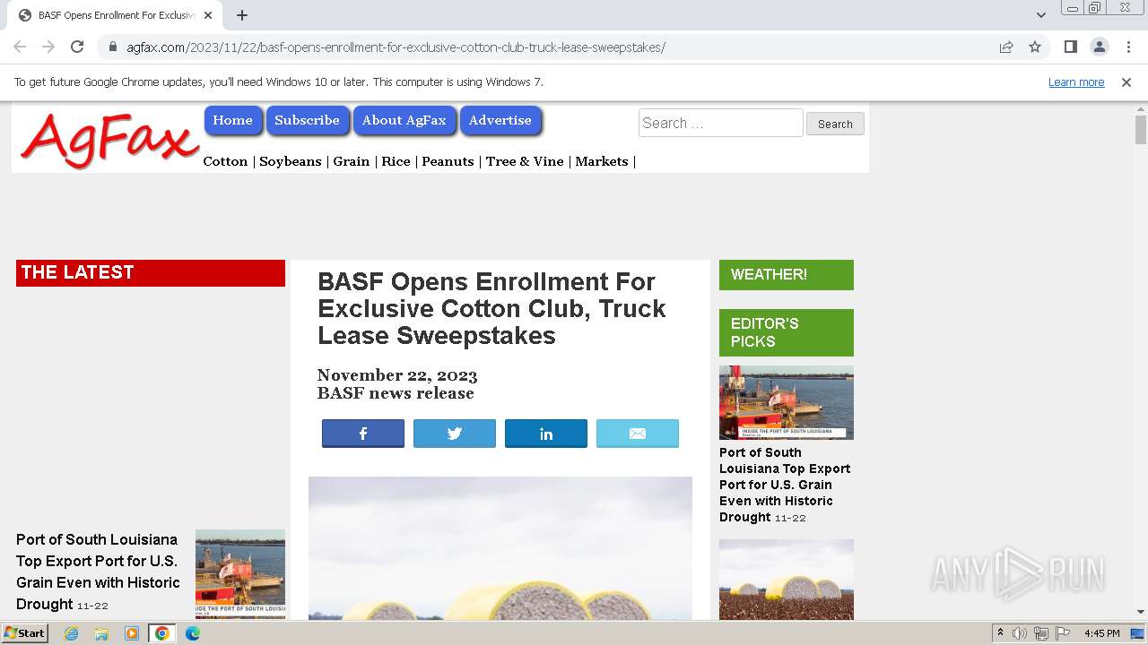
Task: Open the Chrome profile icon
Action: click(1099, 47)
